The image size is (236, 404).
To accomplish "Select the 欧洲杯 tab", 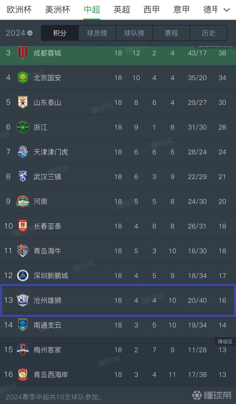I will (x=19, y=10).
